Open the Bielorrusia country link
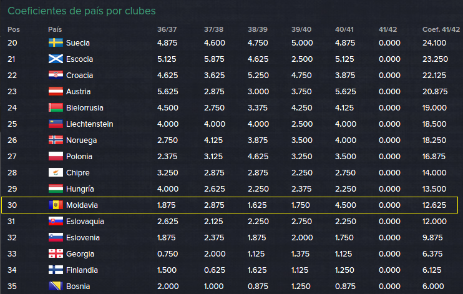Screen dimensions: 463x294 tap(85, 108)
